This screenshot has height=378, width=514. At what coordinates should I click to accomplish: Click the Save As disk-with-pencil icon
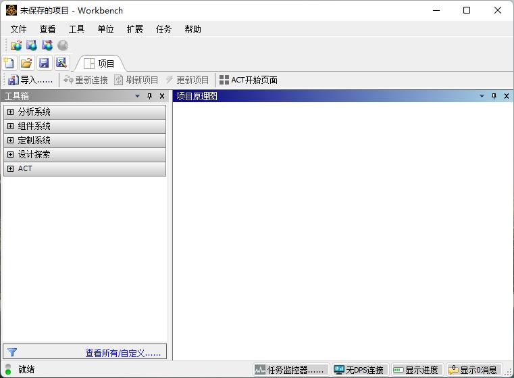point(61,63)
